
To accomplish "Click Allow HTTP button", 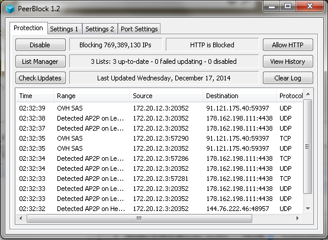I will (288, 45).
